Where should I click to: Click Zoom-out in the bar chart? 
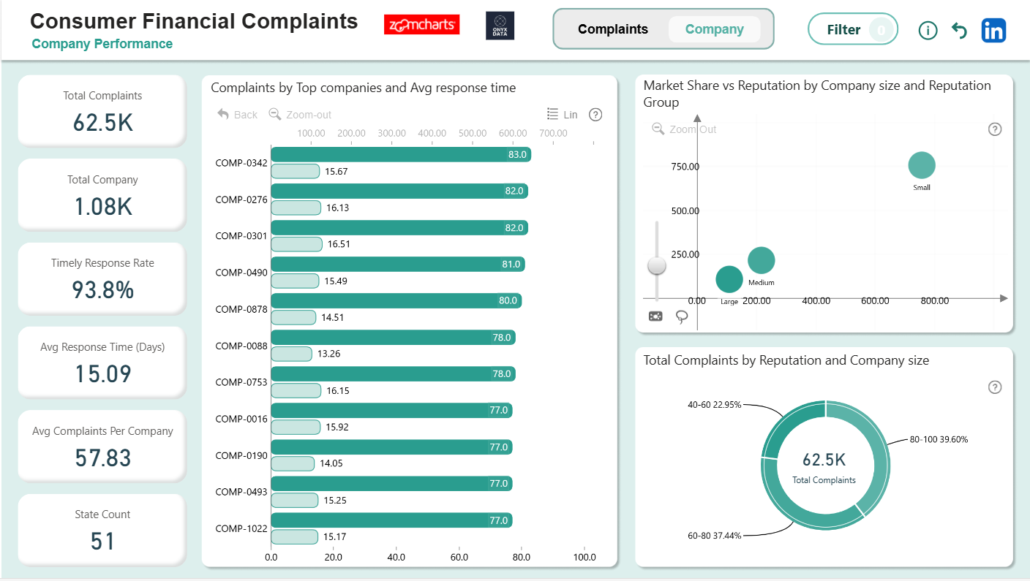[x=300, y=115]
